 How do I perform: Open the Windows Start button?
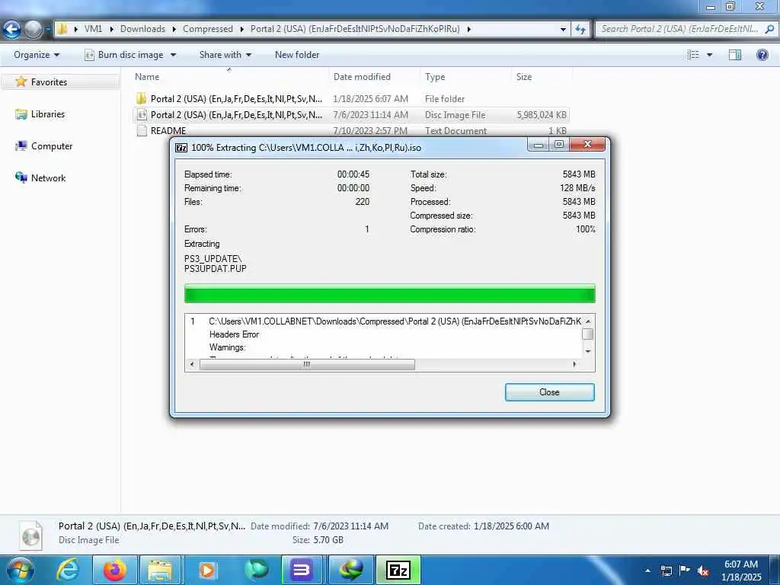pos(20,570)
